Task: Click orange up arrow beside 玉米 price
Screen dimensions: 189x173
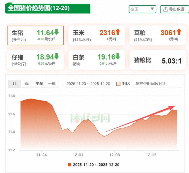Action: point(118,32)
